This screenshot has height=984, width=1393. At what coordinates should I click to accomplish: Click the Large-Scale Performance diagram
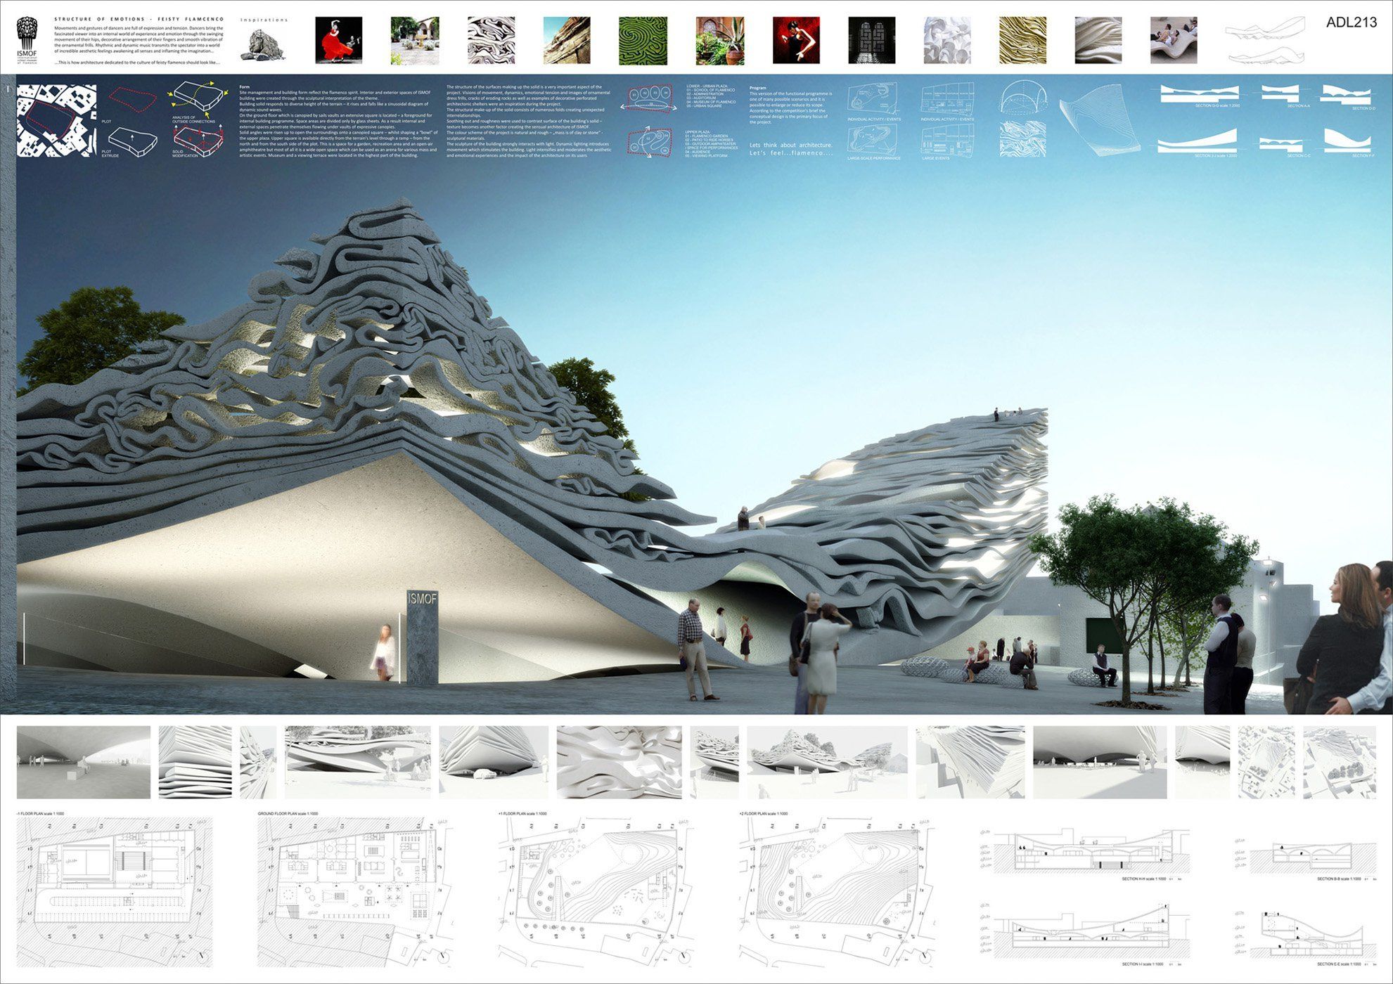pyautogui.click(x=874, y=138)
